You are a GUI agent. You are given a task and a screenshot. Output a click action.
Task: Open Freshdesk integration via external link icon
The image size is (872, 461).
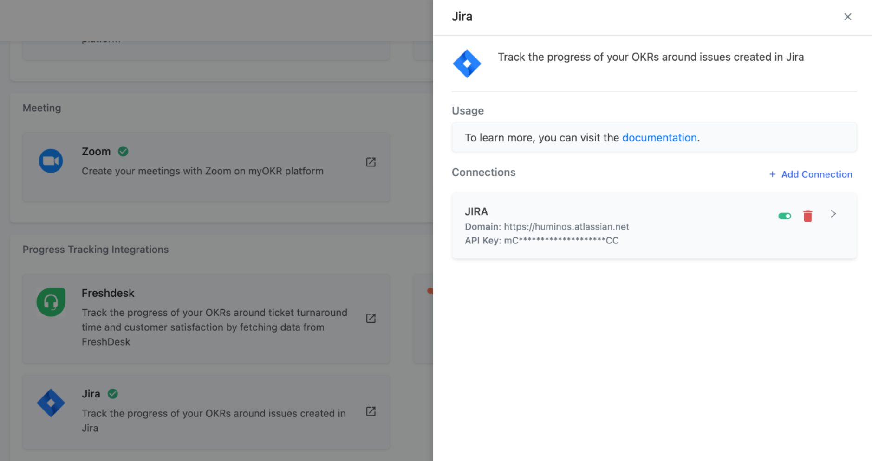pos(371,318)
